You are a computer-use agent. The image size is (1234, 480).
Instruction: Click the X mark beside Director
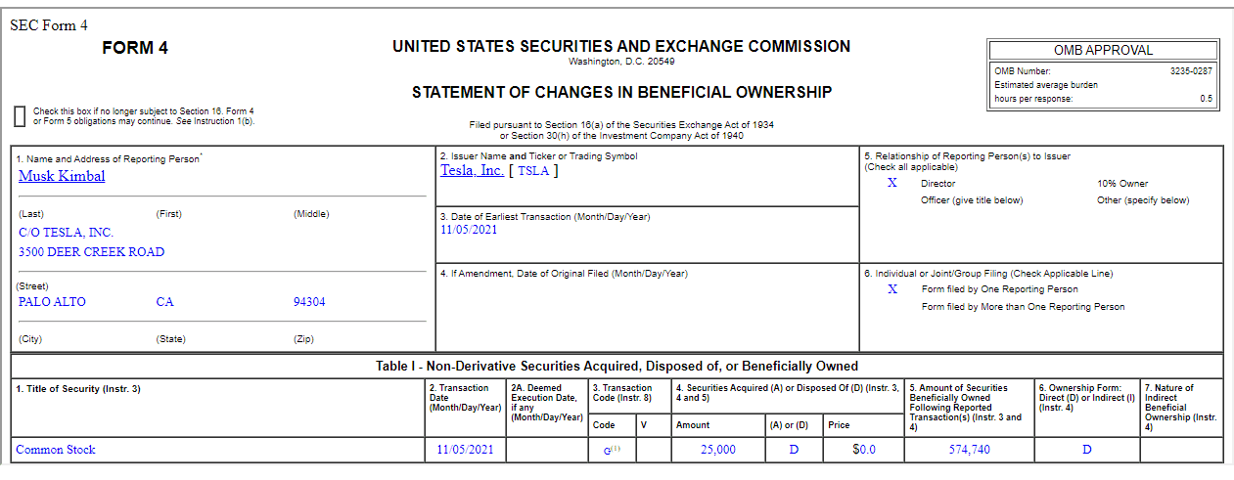(891, 183)
